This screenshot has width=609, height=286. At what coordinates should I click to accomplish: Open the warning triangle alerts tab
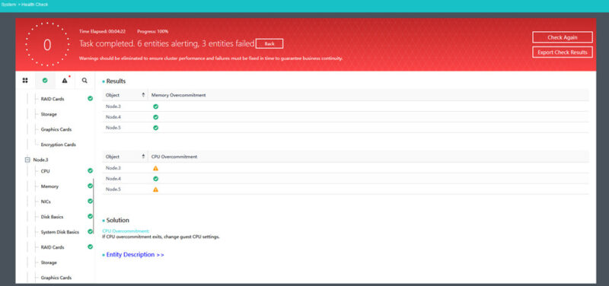(x=65, y=81)
